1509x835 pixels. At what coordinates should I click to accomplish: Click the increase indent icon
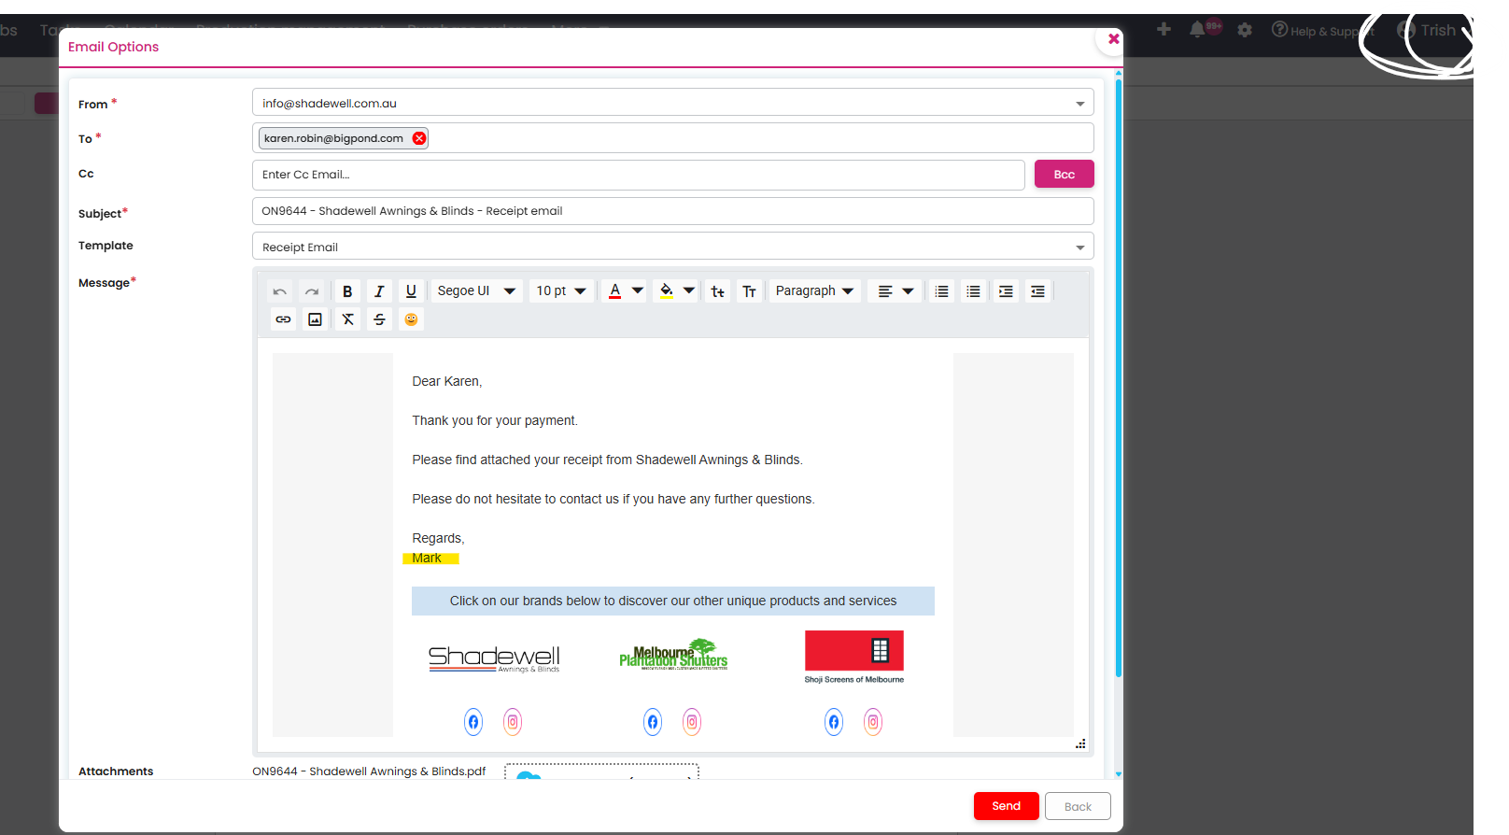(x=1006, y=291)
